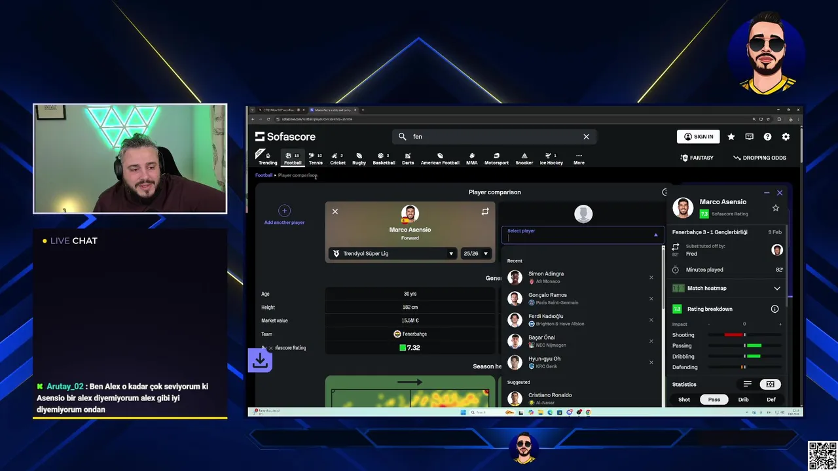Click the Football breadcrumb link

coord(264,175)
